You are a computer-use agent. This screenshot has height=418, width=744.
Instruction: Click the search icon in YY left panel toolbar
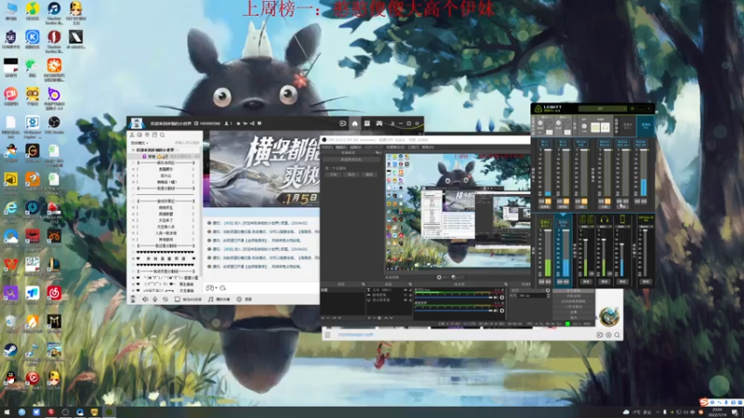click(x=162, y=135)
